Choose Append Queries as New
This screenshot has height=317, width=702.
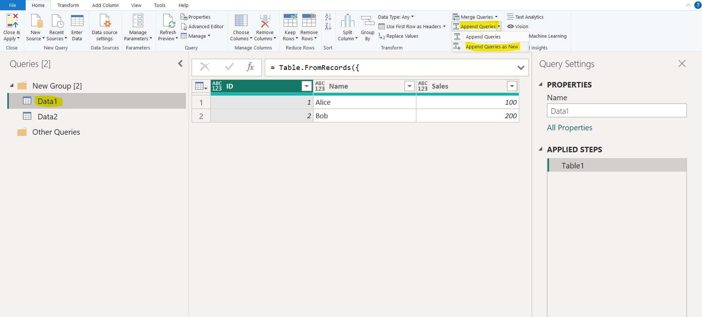492,47
